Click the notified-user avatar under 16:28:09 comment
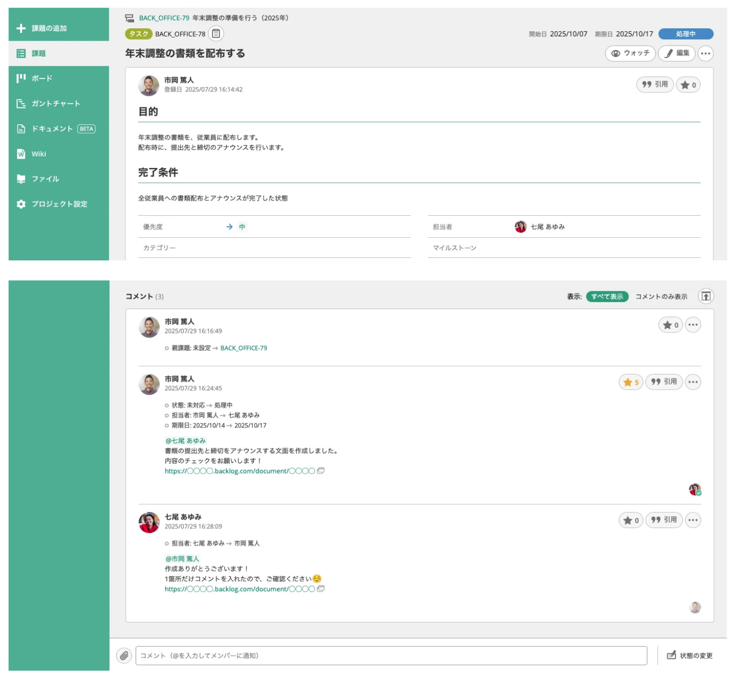735x678 pixels. (x=695, y=608)
